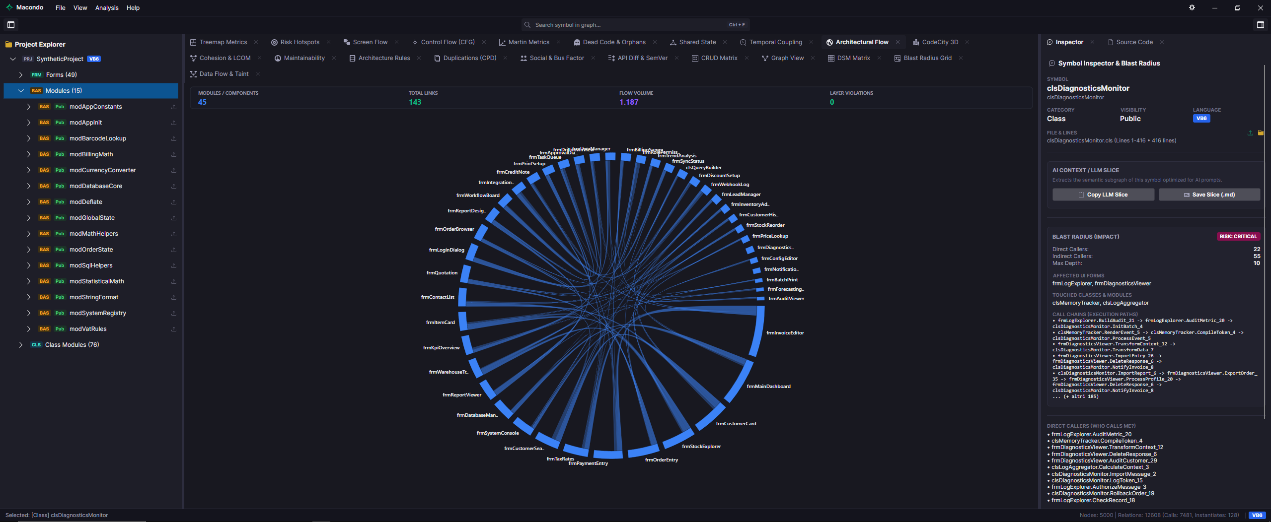Open the Architecture Rules tab

pyautogui.click(x=379, y=58)
